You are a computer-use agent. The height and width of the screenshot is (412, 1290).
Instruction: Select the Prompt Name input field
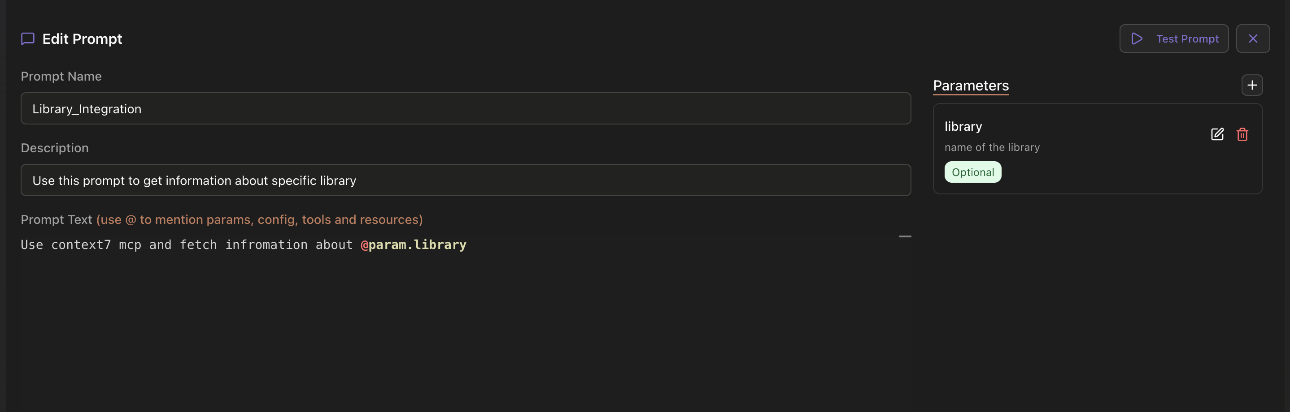[x=465, y=108]
